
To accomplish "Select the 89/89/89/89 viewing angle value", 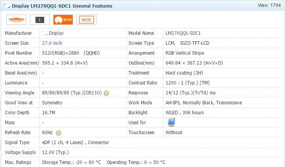I will 72,93.
